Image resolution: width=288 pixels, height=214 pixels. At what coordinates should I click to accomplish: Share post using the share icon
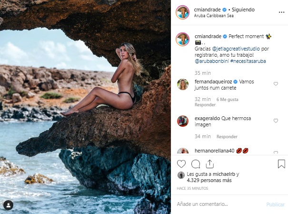coord(209,164)
